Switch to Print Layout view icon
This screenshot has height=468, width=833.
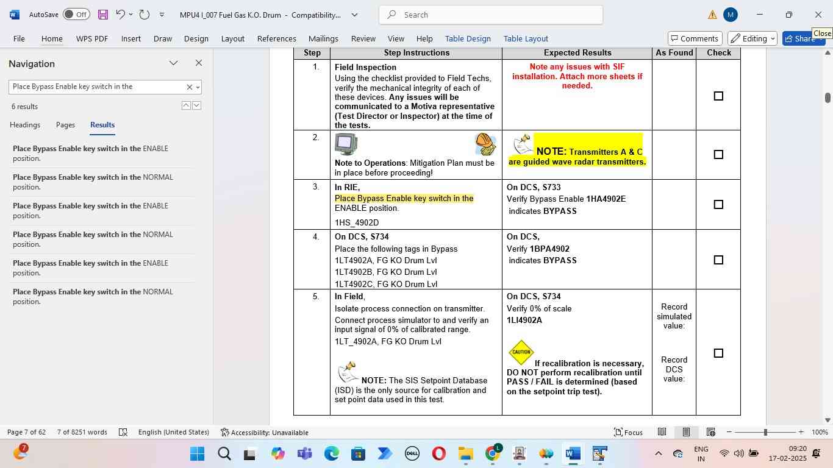click(686, 432)
